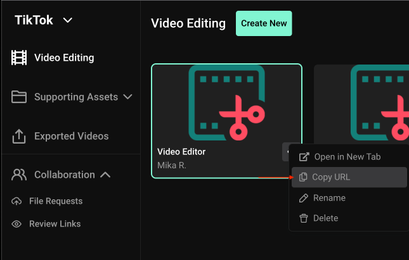Click the Video Editor project title
Image resolution: width=409 pixels, height=260 pixels.
click(x=181, y=152)
